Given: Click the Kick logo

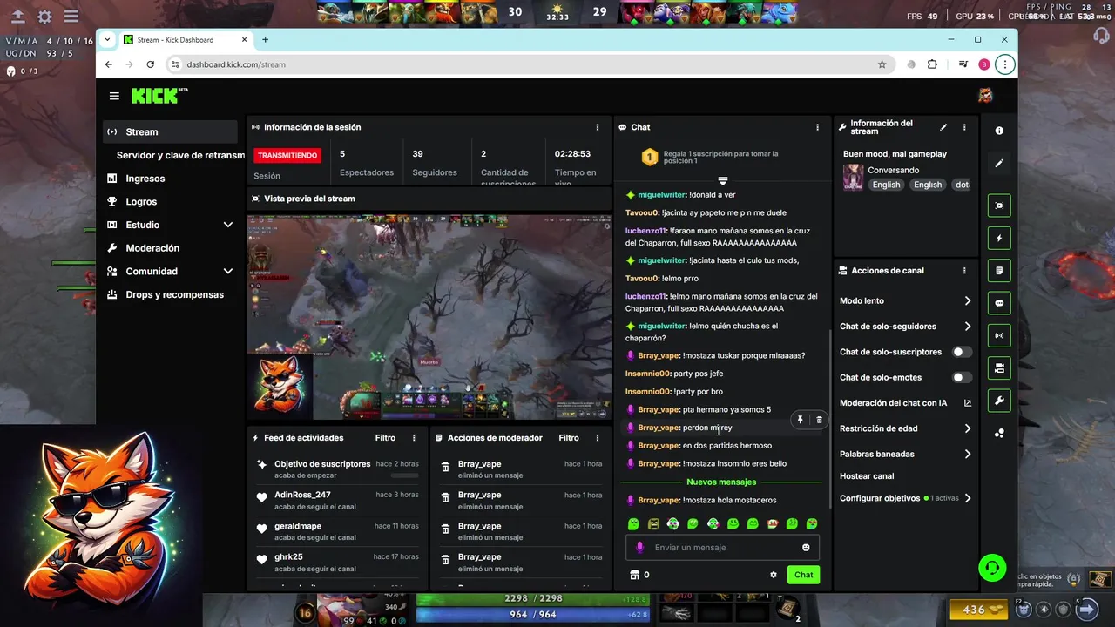Looking at the screenshot, I should [159, 96].
